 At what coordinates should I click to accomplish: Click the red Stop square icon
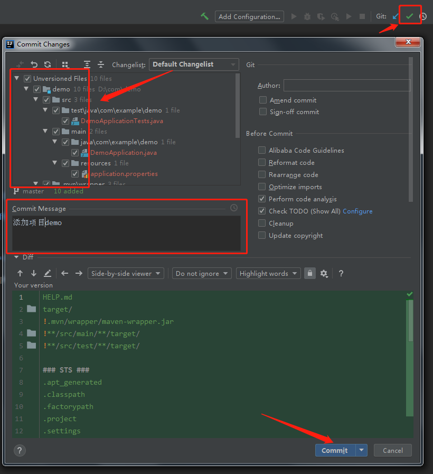[362, 16]
